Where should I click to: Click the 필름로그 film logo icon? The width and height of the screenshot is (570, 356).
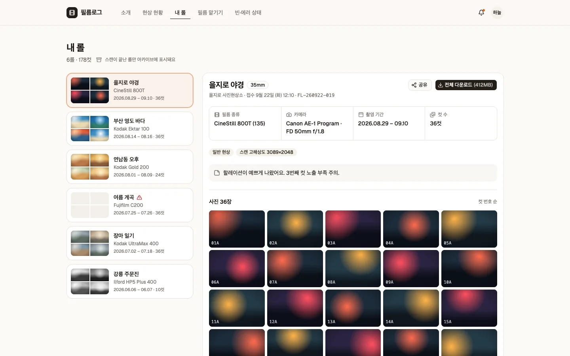pyautogui.click(x=72, y=13)
